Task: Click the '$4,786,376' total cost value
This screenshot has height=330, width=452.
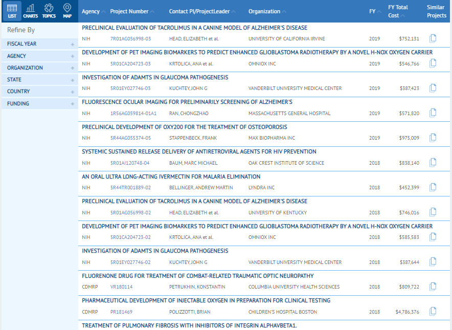Action: [408, 312]
